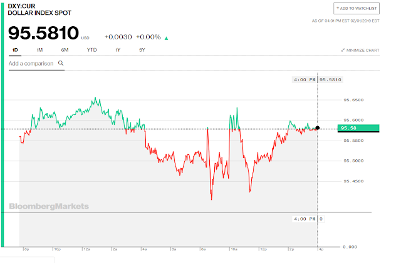Select the 1D time range tab
Screen dimensions: 401x263
coord(15,50)
